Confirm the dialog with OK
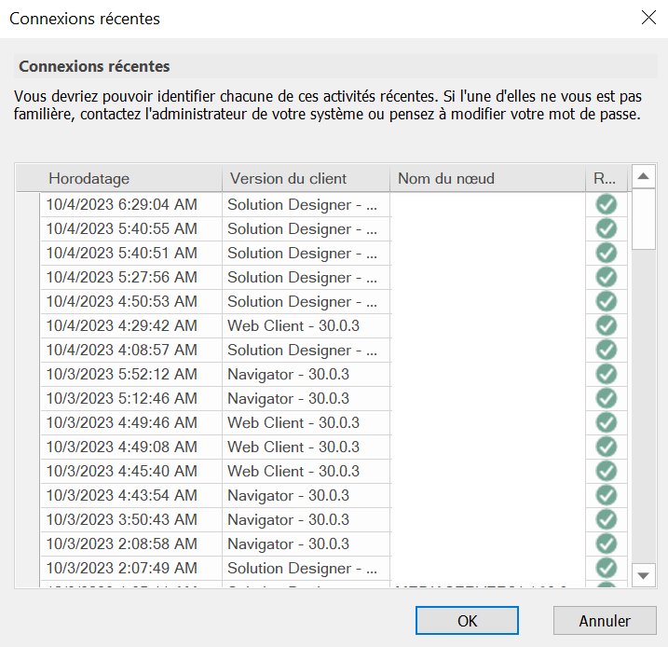 pyautogui.click(x=467, y=621)
